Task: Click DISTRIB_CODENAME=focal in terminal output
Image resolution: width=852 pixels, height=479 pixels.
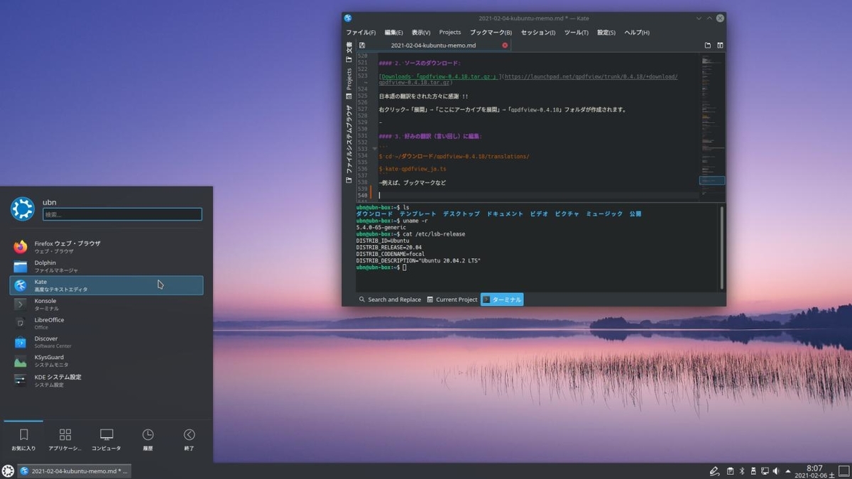Action: pos(390,253)
